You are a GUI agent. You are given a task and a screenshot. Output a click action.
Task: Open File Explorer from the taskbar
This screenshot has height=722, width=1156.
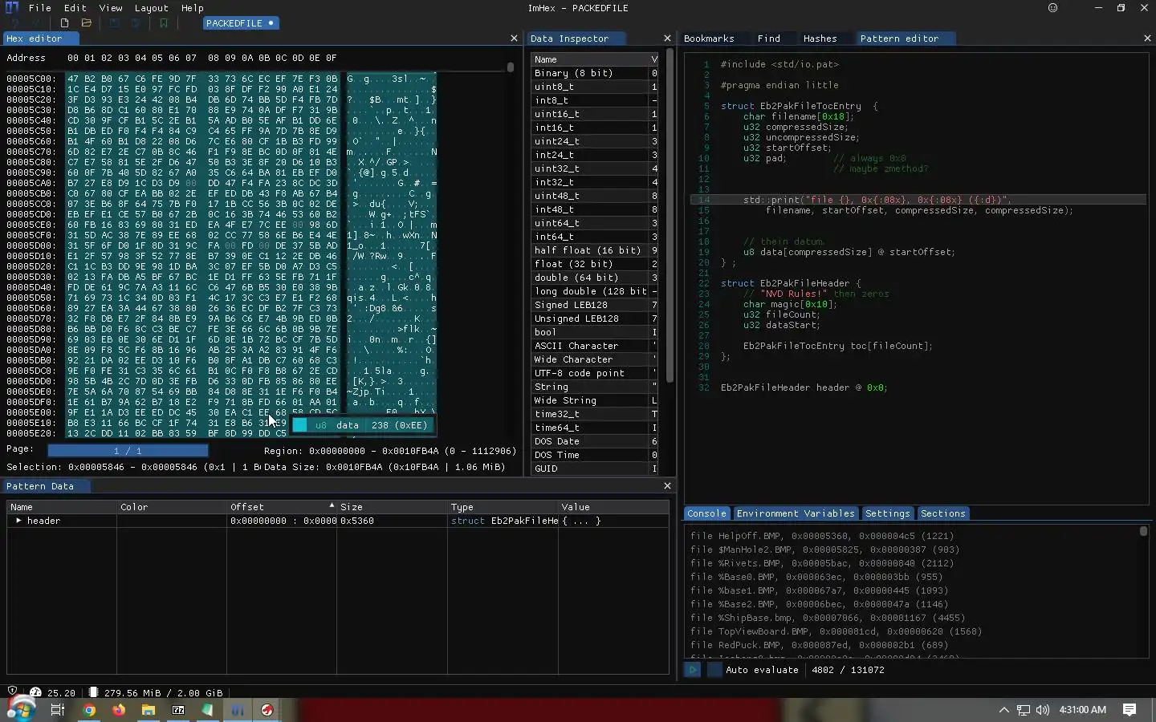point(149,710)
